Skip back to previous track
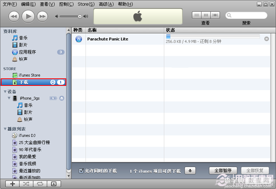Screen dimensions: 276x189 click(14, 17)
